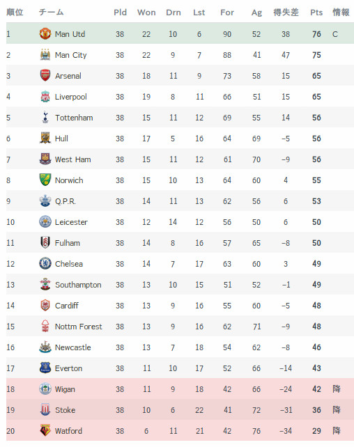The width and height of the screenshot is (354, 447).
Task: Click the Chelsea club crest
Action: 45,263
